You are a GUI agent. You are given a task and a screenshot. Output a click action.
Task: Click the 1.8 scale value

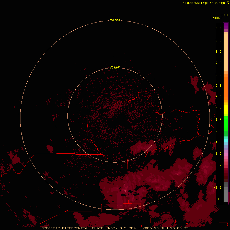click(218, 142)
